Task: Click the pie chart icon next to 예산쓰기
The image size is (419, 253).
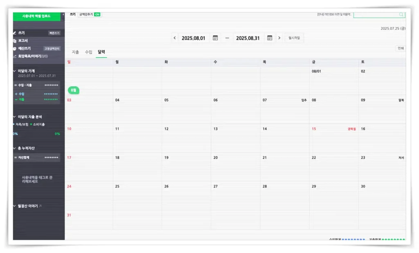Action: (14, 49)
